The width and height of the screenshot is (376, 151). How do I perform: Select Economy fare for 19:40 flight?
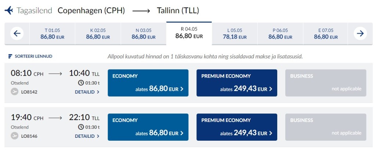(x=148, y=127)
